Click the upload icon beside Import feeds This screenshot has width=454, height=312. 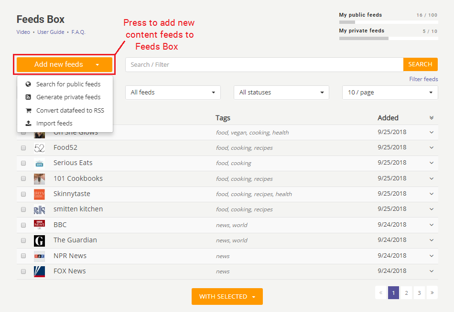pyautogui.click(x=30, y=123)
